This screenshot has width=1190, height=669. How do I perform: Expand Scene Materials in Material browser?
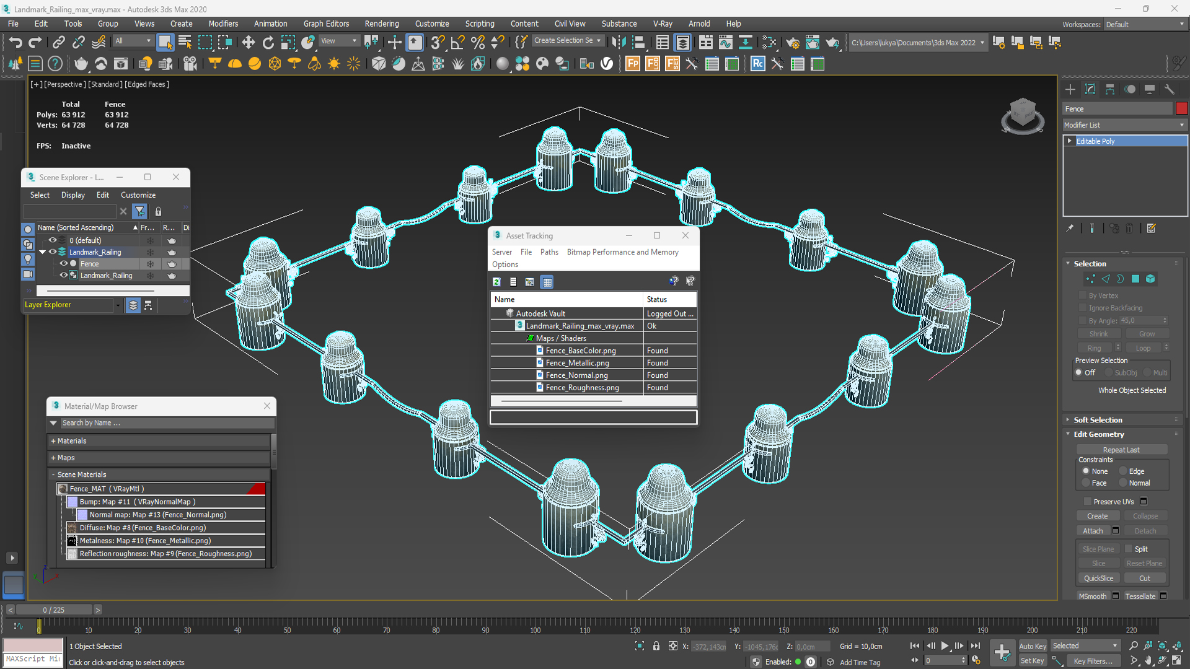[x=52, y=474]
